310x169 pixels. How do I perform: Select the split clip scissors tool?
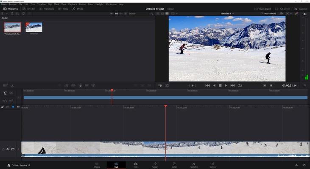click(12, 85)
